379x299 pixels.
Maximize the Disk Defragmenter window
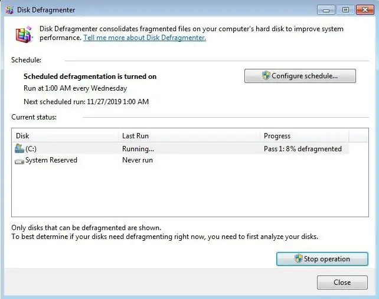(345, 10)
